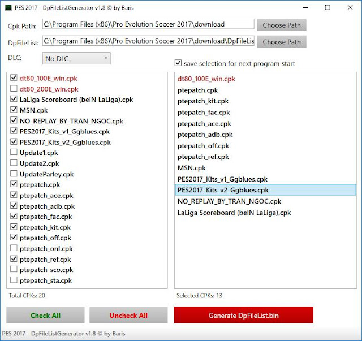Close the DpFileListGenerator window
The image size is (362, 341).
click(350, 7)
